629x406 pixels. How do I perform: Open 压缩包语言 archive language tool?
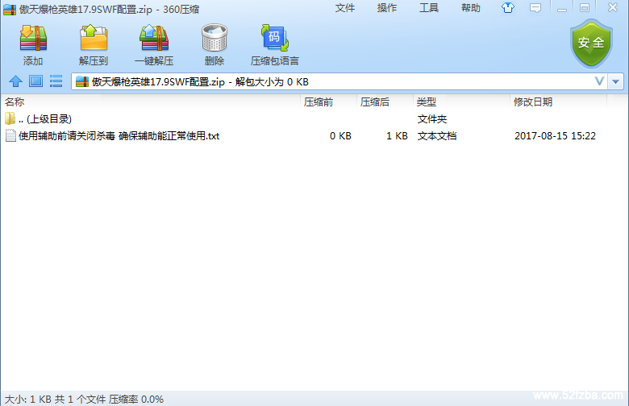click(x=274, y=45)
